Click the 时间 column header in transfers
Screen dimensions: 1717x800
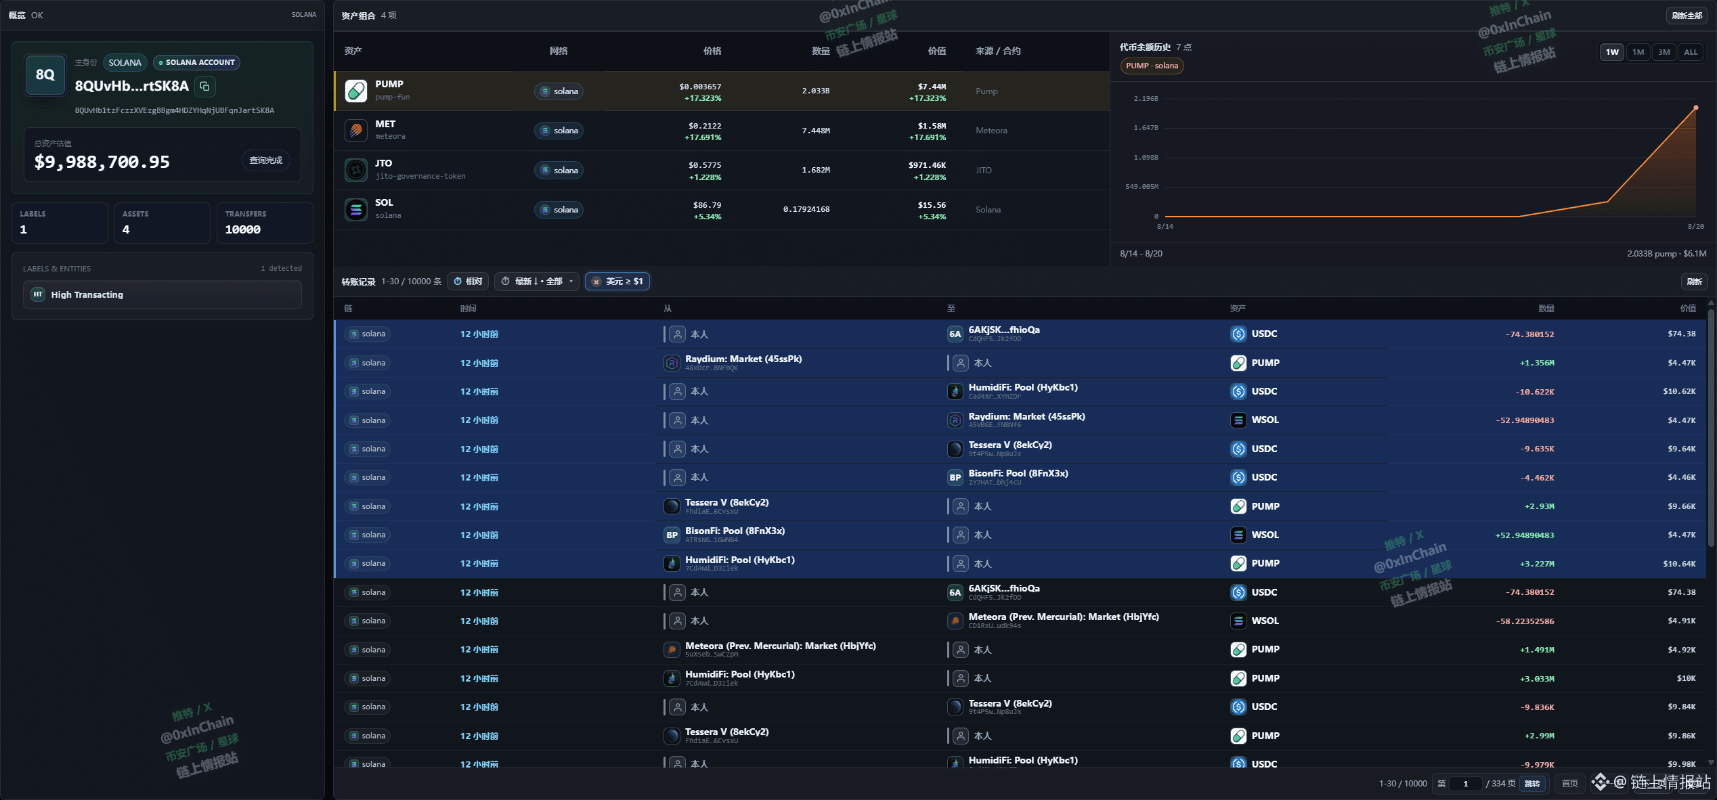click(469, 309)
